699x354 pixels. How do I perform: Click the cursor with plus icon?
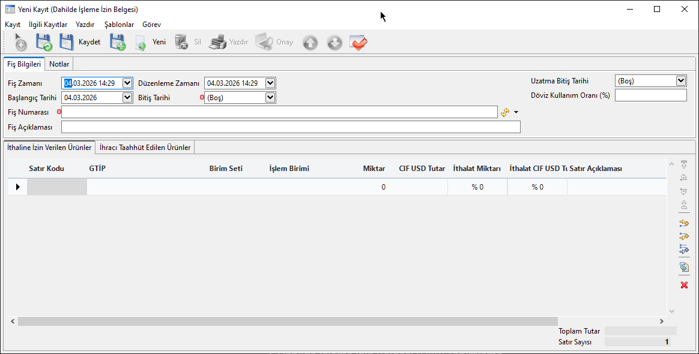[x=20, y=43]
